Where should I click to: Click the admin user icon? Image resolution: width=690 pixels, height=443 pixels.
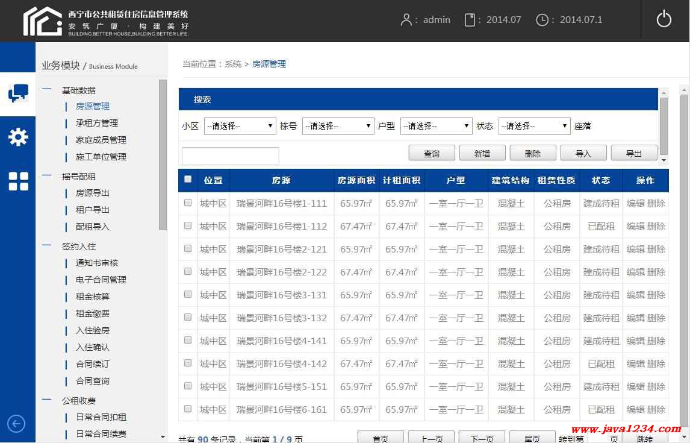[406, 20]
